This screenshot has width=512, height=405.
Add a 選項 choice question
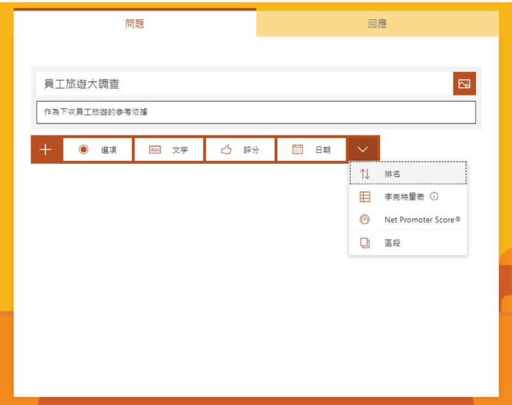(x=98, y=150)
